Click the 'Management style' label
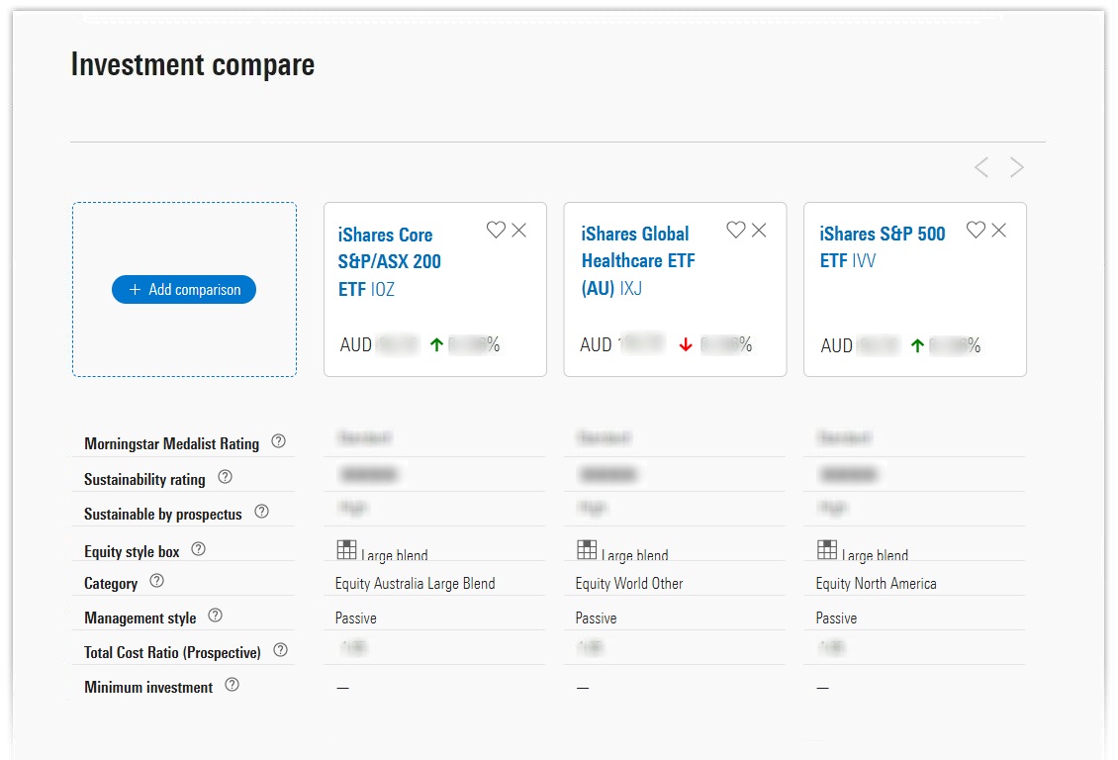 point(140,618)
